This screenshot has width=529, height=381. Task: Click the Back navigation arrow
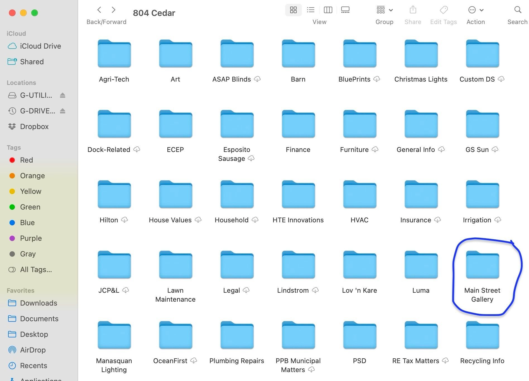(99, 10)
